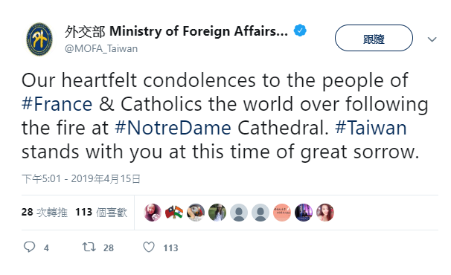Expand the tweet options chevron menu
This screenshot has height=275, width=451.
pyautogui.click(x=432, y=39)
